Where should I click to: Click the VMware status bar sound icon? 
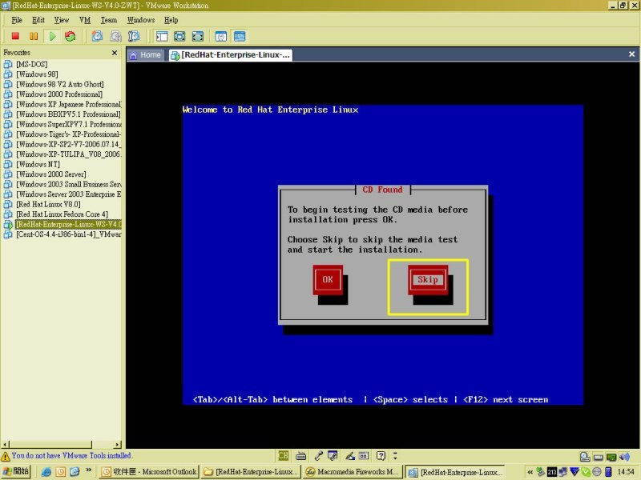(625, 457)
